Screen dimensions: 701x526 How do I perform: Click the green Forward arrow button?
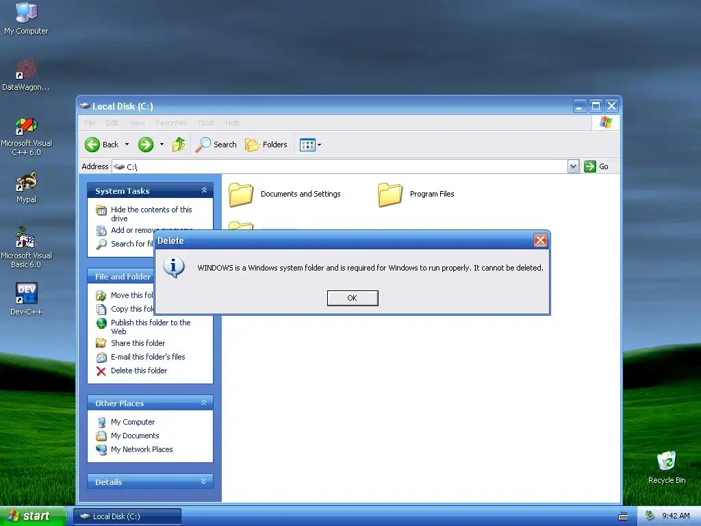click(146, 145)
